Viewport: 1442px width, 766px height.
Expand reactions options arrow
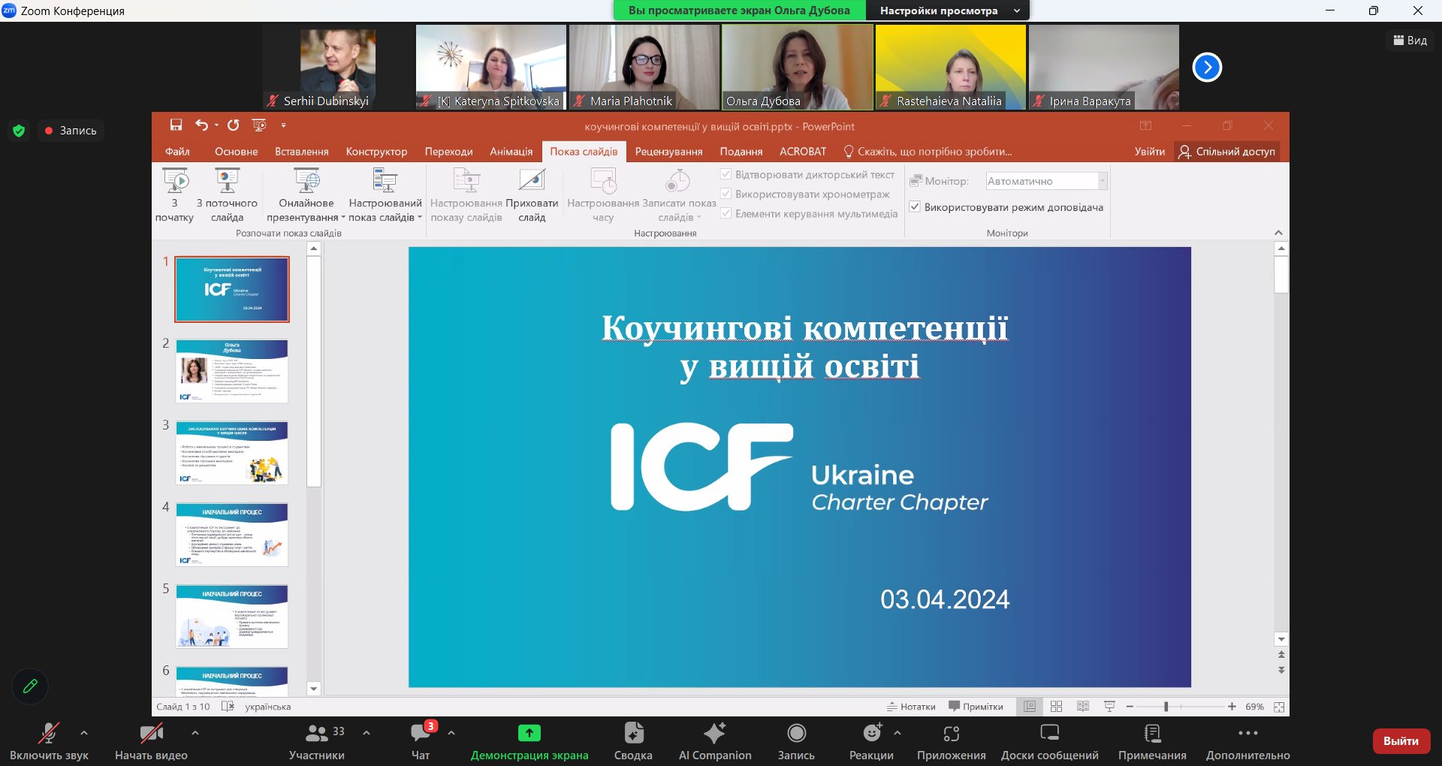coord(897,732)
